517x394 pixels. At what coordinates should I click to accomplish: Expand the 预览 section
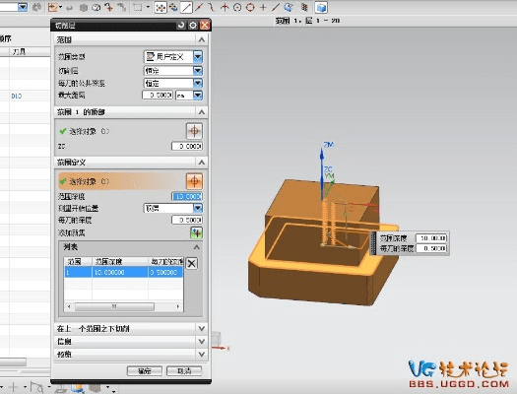[202, 355]
